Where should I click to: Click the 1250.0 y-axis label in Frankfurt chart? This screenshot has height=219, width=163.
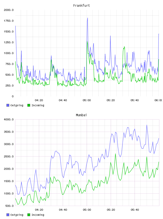[x=9, y=42]
